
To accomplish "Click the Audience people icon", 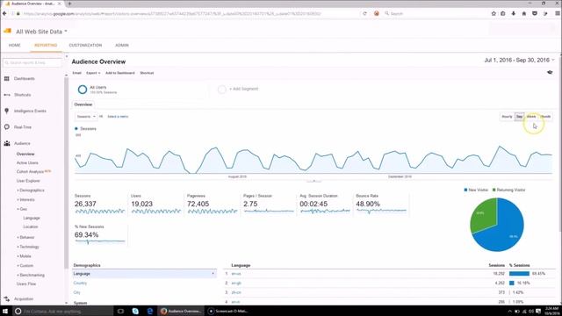I will coord(7,143).
